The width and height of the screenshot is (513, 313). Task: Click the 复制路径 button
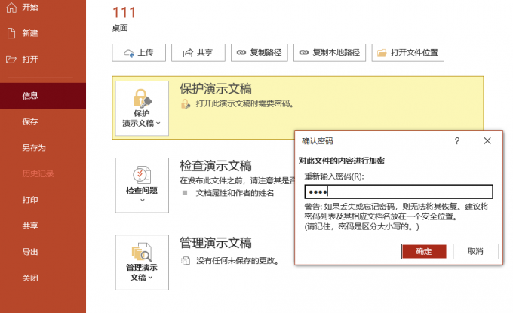(260, 53)
